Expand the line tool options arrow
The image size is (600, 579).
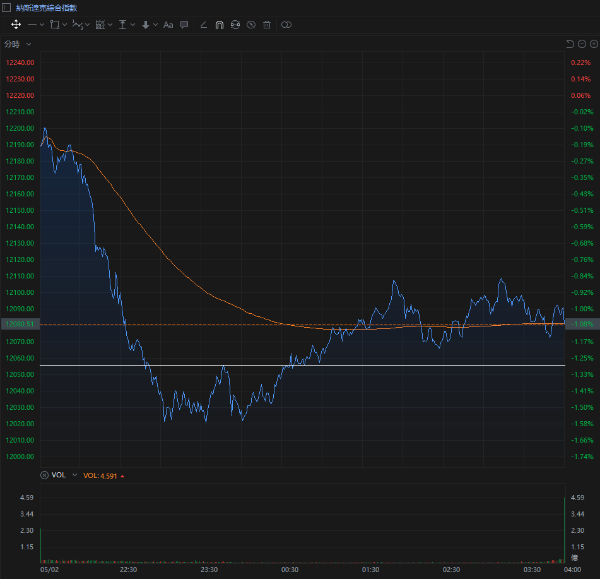[42, 25]
